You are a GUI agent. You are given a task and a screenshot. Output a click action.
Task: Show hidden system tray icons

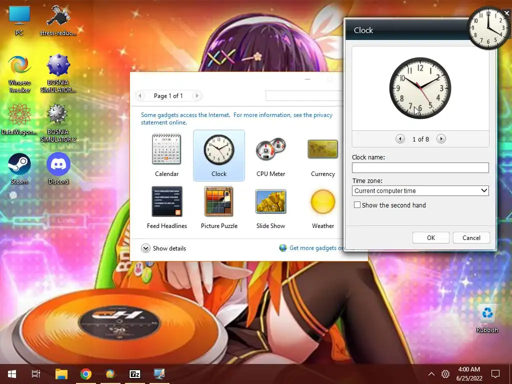(x=431, y=374)
